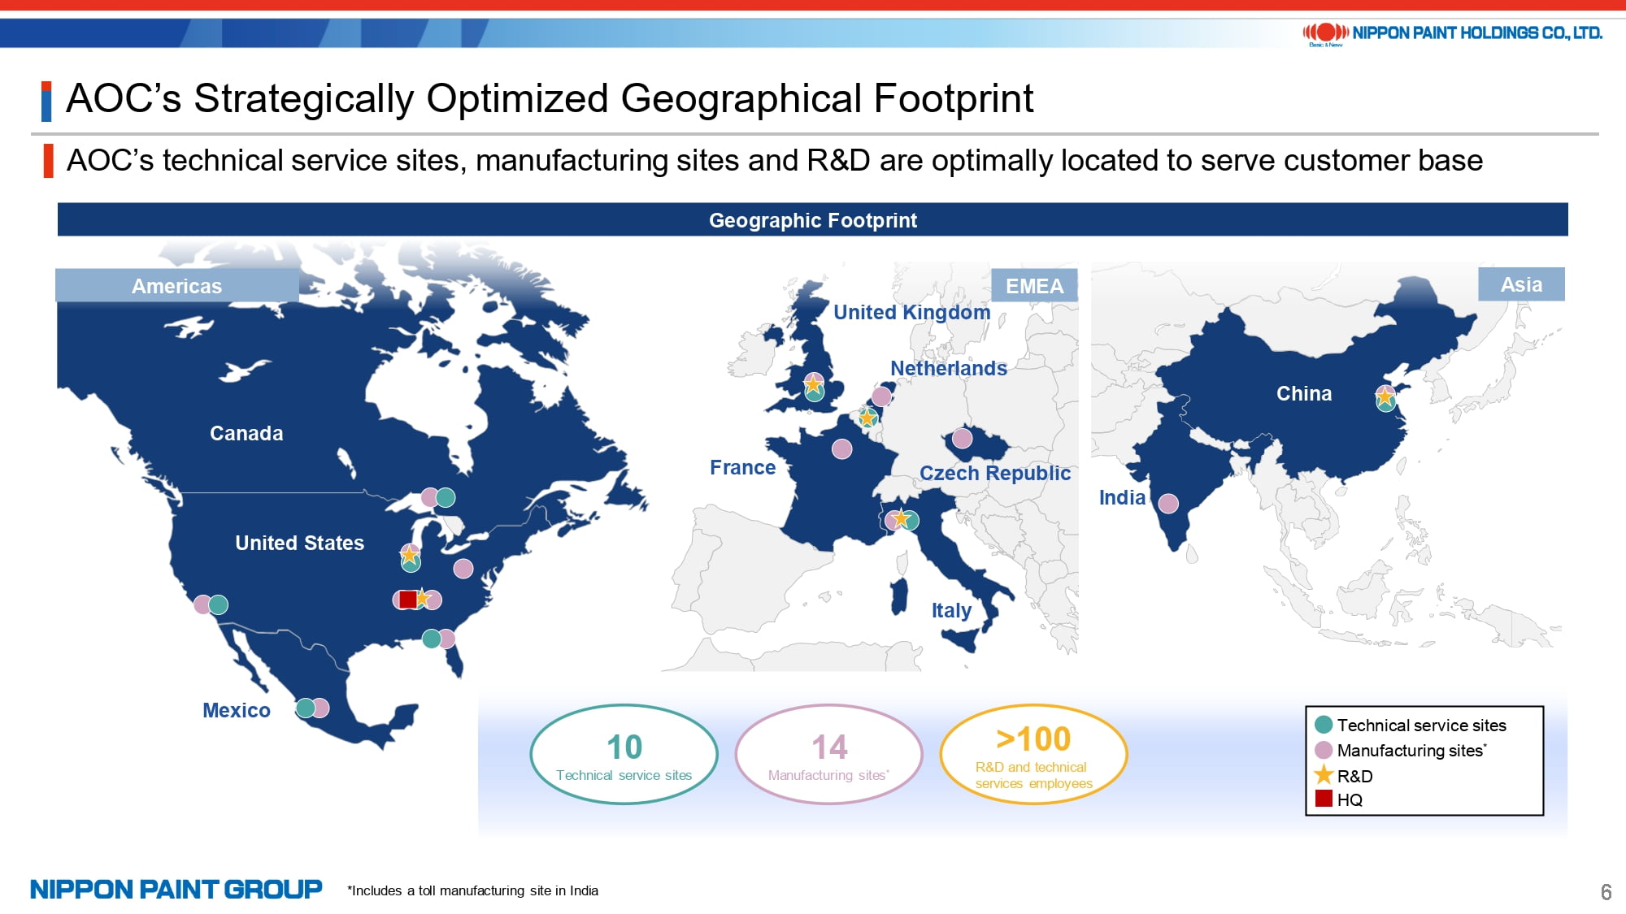This screenshot has height=914, width=1626.
Task: Select the Asia region label
Action: 1521,284
